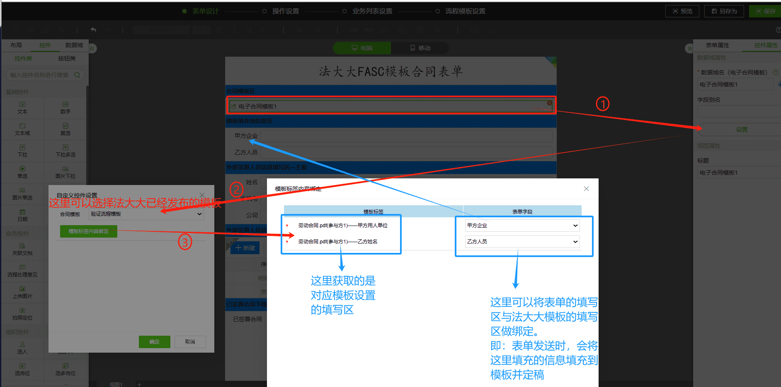Confirm with the 确定 button

coord(155,342)
